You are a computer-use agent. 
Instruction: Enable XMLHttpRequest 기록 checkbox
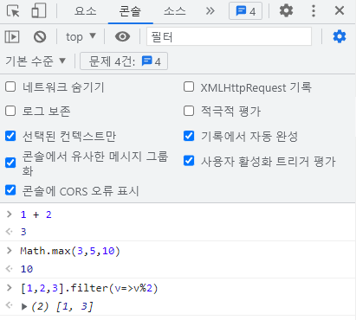point(189,86)
